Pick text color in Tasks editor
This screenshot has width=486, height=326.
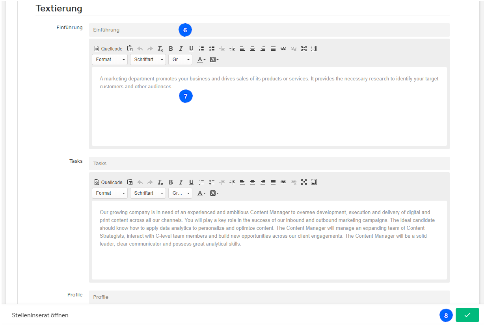pos(201,193)
